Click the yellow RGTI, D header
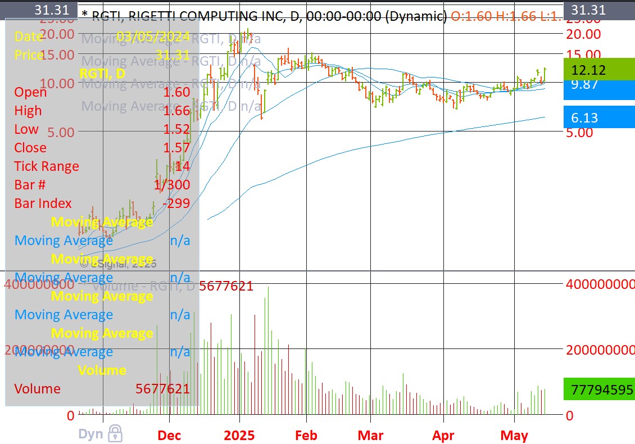 (102, 73)
